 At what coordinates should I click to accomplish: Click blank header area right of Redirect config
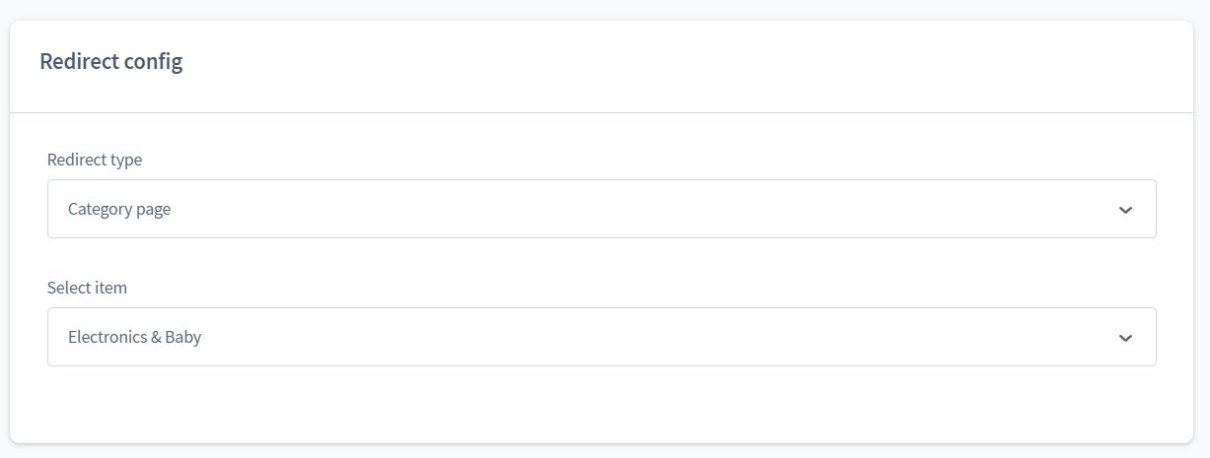[690, 61]
